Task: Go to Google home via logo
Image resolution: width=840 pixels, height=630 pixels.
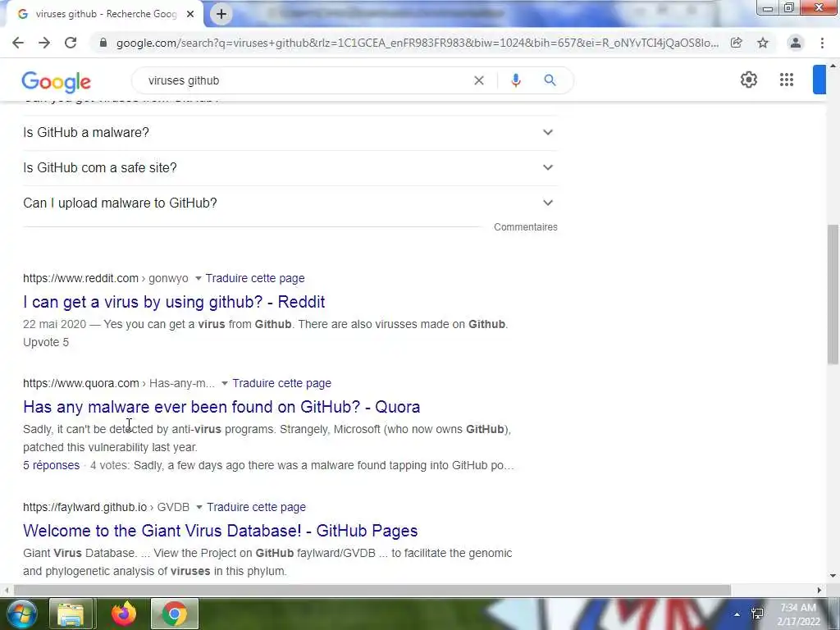Action: tap(57, 81)
